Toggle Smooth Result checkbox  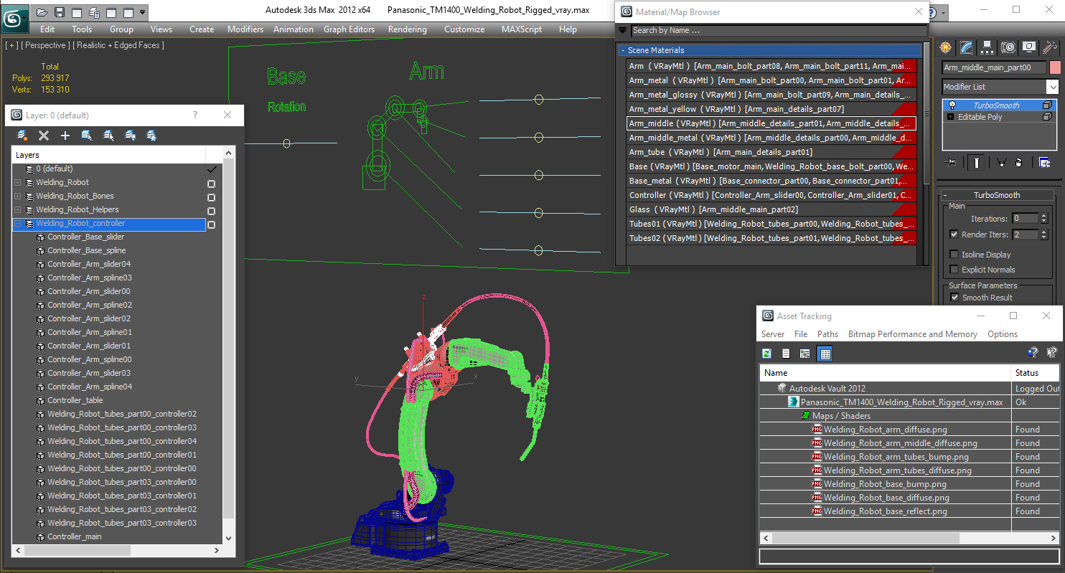coord(954,298)
